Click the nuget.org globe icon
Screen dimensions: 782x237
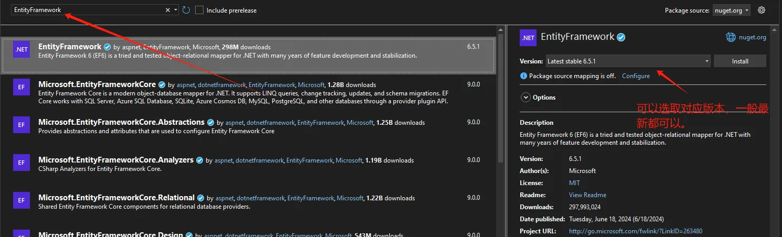pyautogui.click(x=731, y=37)
